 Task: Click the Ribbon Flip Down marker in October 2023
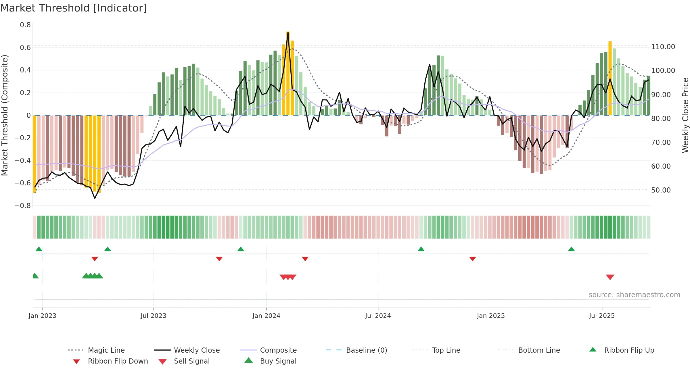pos(219,259)
